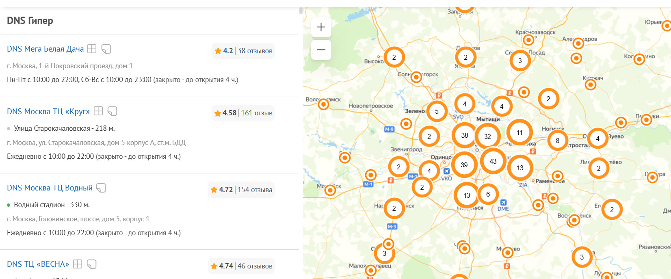Viewport: 671px width, 279px height.
Task: Select the cluster of 2 near Наро-Фоминск
Action: tap(394, 208)
